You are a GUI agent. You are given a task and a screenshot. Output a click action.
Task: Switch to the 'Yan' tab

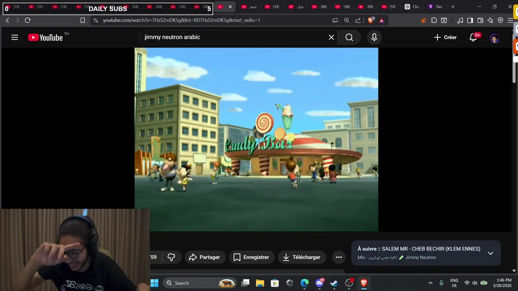436,7
